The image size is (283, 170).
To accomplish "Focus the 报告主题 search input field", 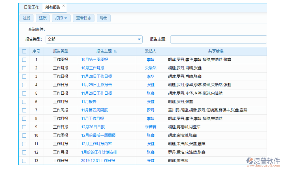I will [218, 39].
